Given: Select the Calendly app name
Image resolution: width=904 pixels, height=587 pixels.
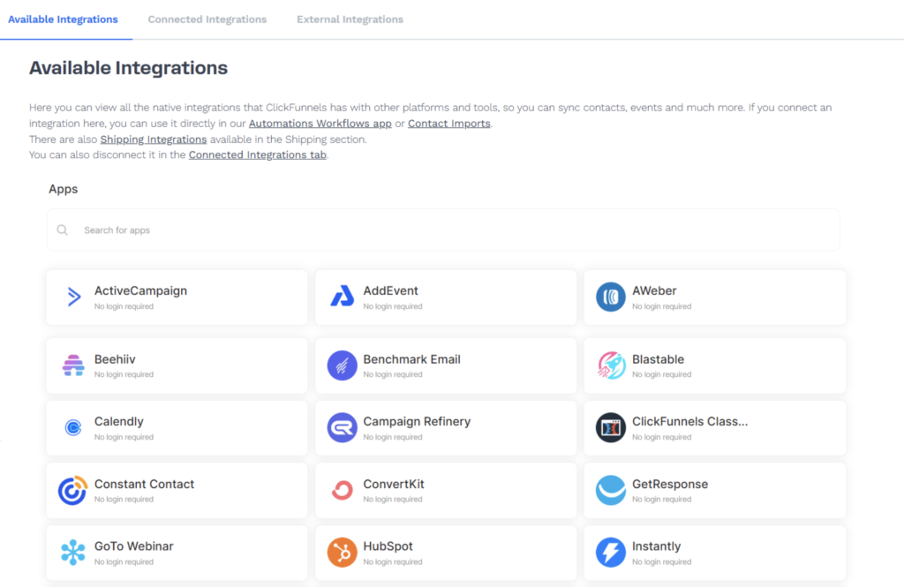Looking at the screenshot, I should pos(119,422).
